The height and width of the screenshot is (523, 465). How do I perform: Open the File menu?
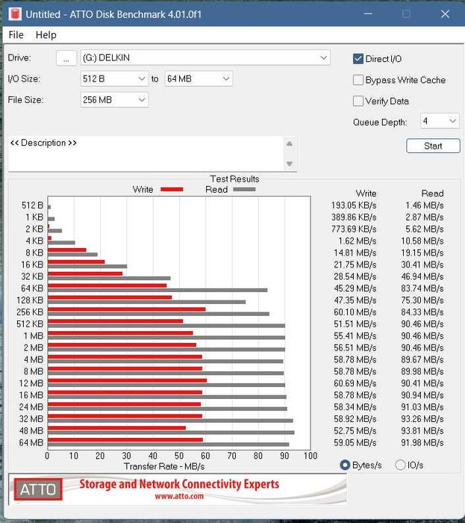16,34
